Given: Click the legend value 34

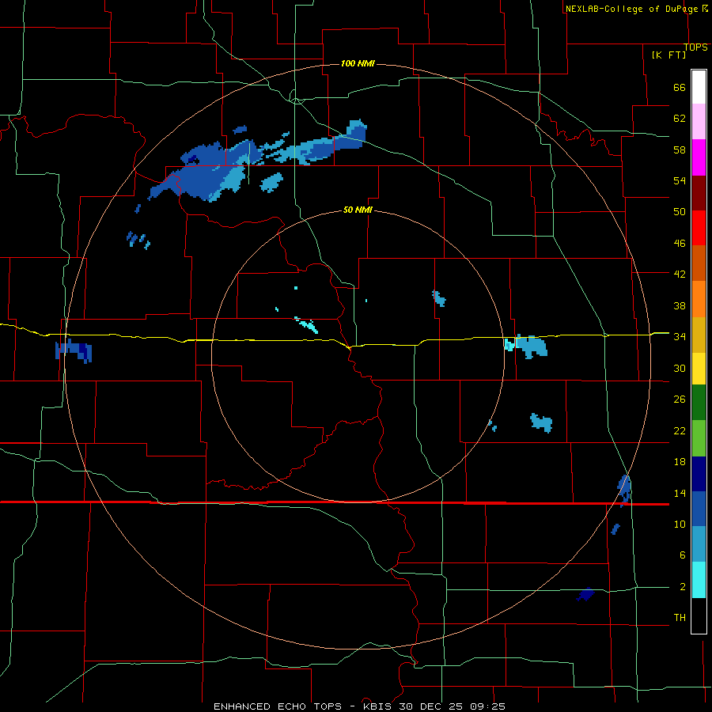Looking at the screenshot, I should coord(680,337).
